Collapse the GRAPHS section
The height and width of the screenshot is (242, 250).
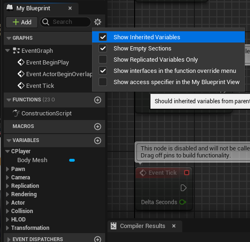9,38
